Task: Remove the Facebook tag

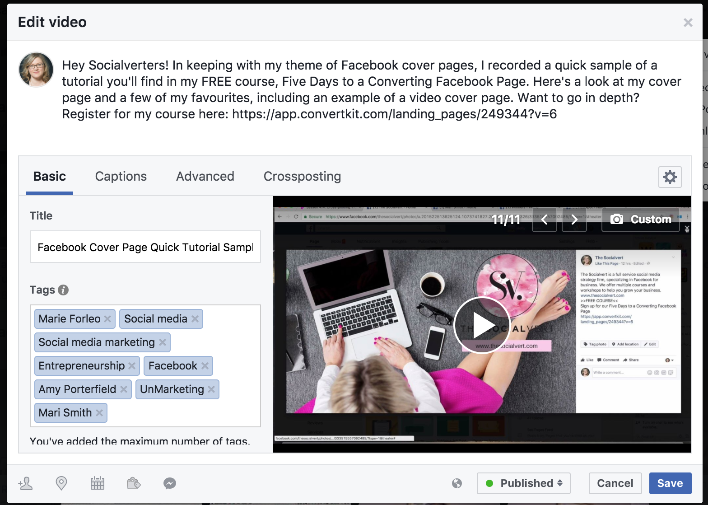Action: tap(205, 366)
